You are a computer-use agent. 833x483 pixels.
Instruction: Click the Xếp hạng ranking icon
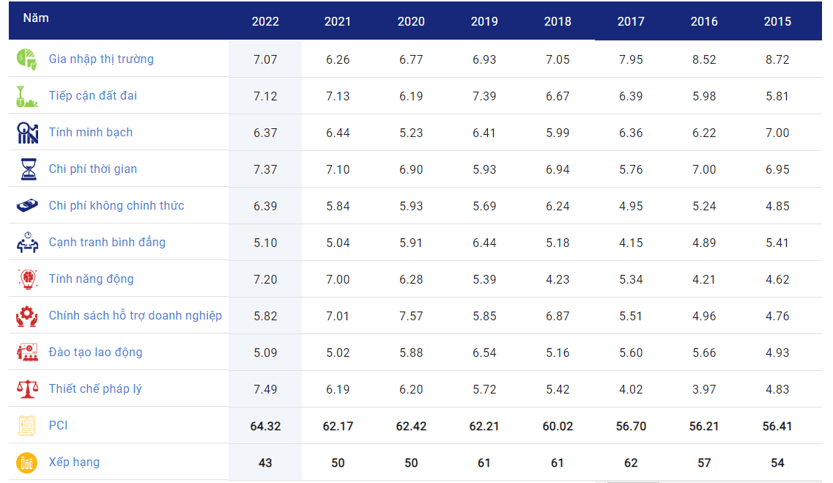pyautogui.click(x=26, y=462)
